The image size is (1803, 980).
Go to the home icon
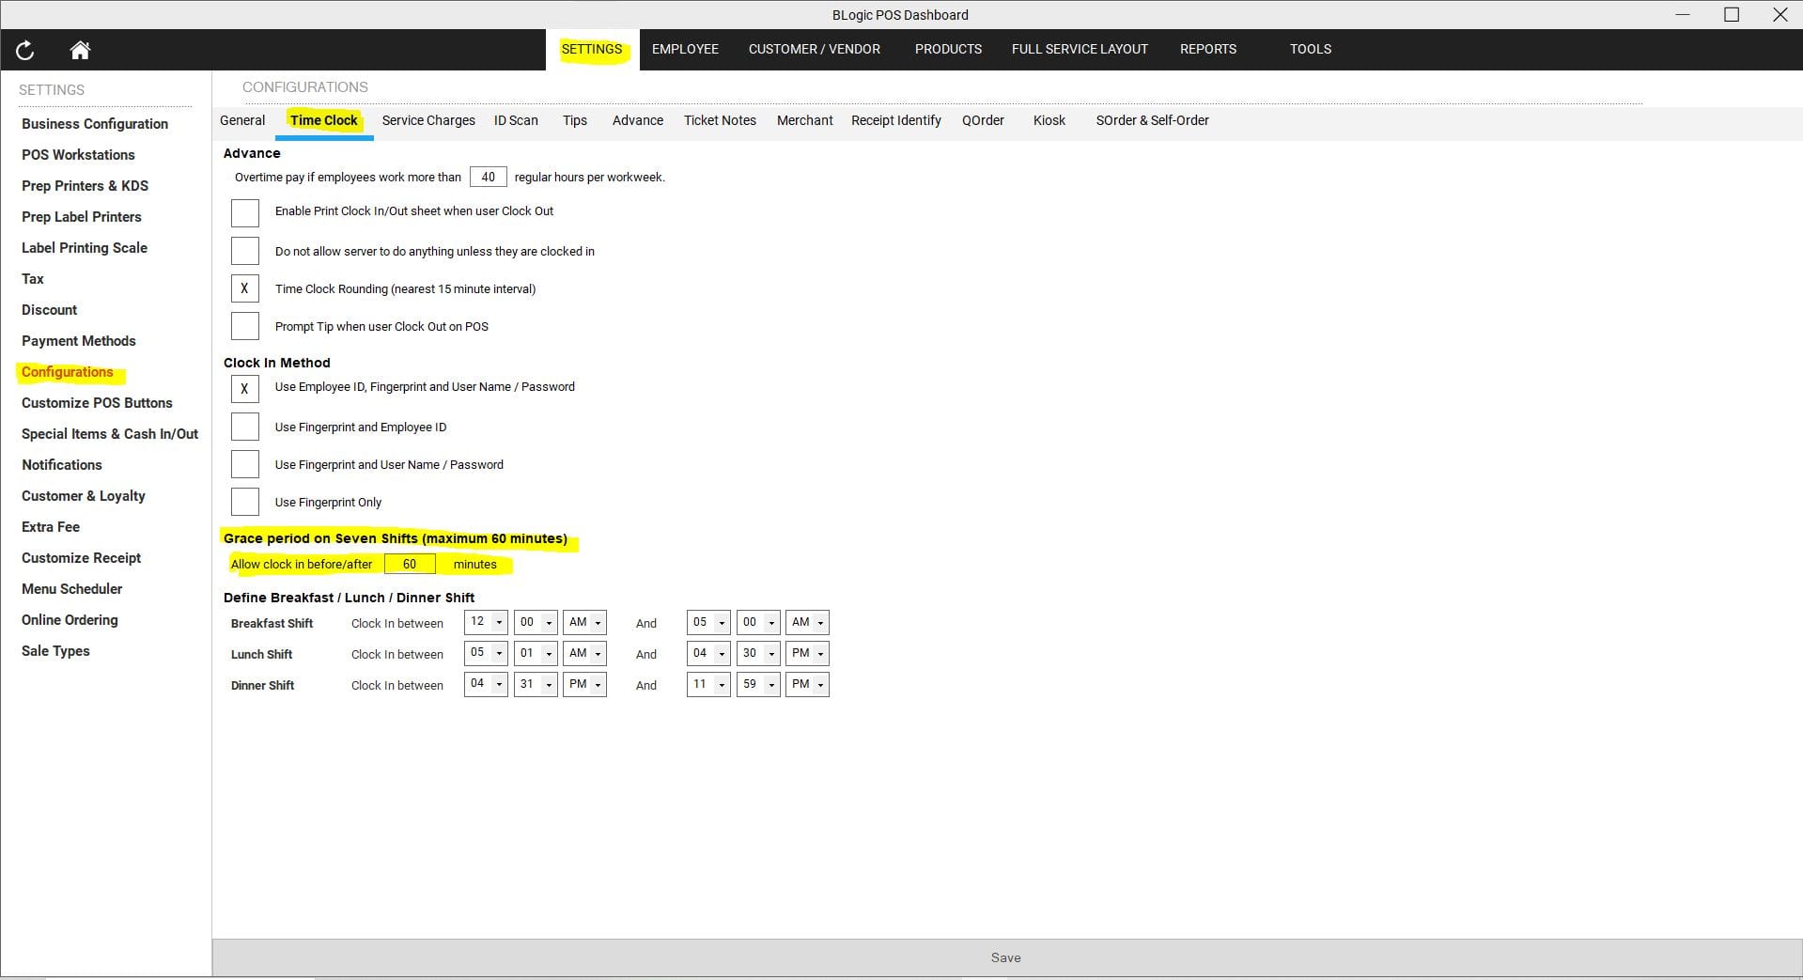pos(80,51)
